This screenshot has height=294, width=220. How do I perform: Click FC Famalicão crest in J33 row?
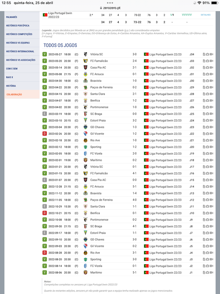point(85,61)
